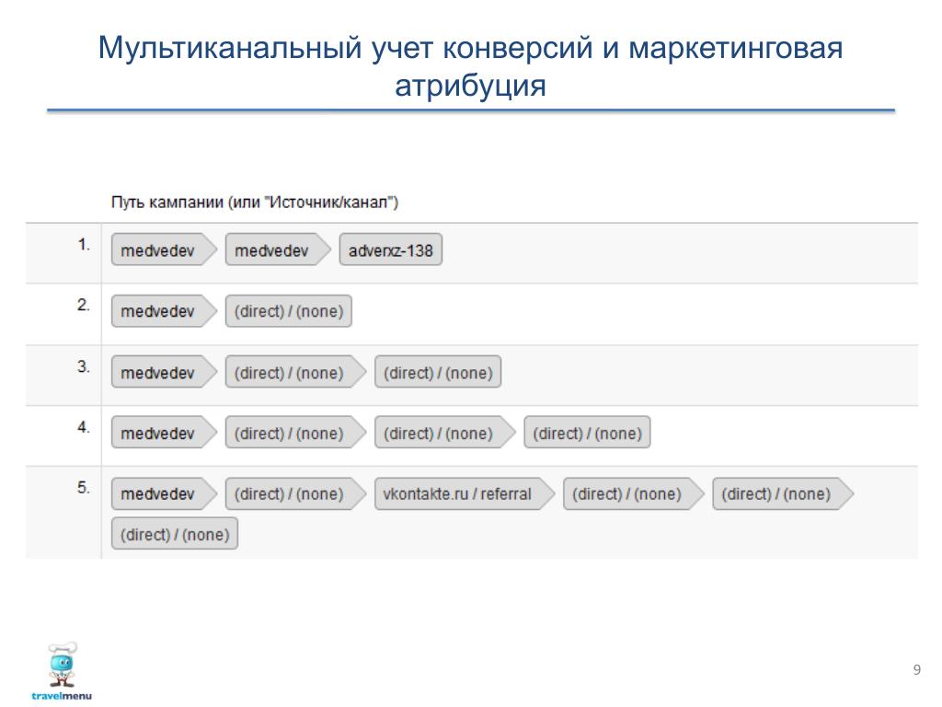Select medvedev chip in row 2

pyautogui.click(x=164, y=311)
